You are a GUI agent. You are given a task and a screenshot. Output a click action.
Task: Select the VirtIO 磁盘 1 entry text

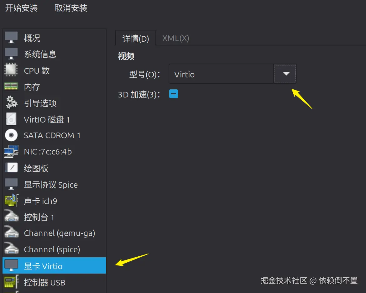click(47, 119)
